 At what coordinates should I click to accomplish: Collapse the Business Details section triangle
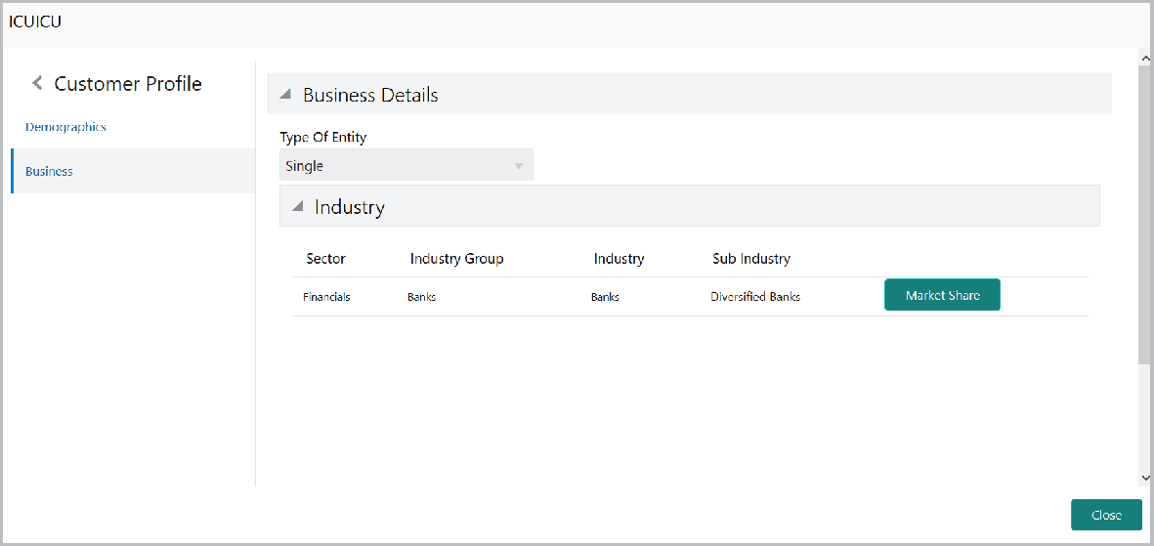click(x=285, y=96)
